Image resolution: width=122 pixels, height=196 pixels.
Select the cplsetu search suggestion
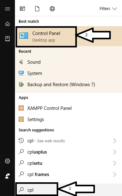click(68, 163)
